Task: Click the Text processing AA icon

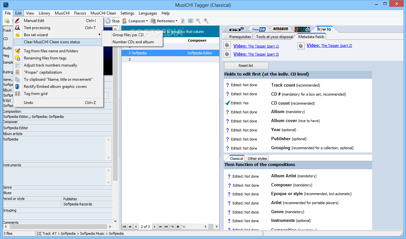Action: point(17,28)
